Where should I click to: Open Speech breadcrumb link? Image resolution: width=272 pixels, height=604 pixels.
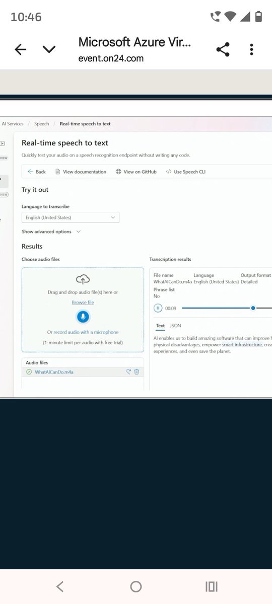pyautogui.click(x=42, y=123)
